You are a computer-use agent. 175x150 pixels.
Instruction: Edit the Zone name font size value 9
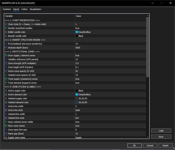coord(110,130)
